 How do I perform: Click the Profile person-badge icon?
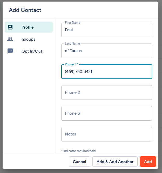(x=10, y=27)
